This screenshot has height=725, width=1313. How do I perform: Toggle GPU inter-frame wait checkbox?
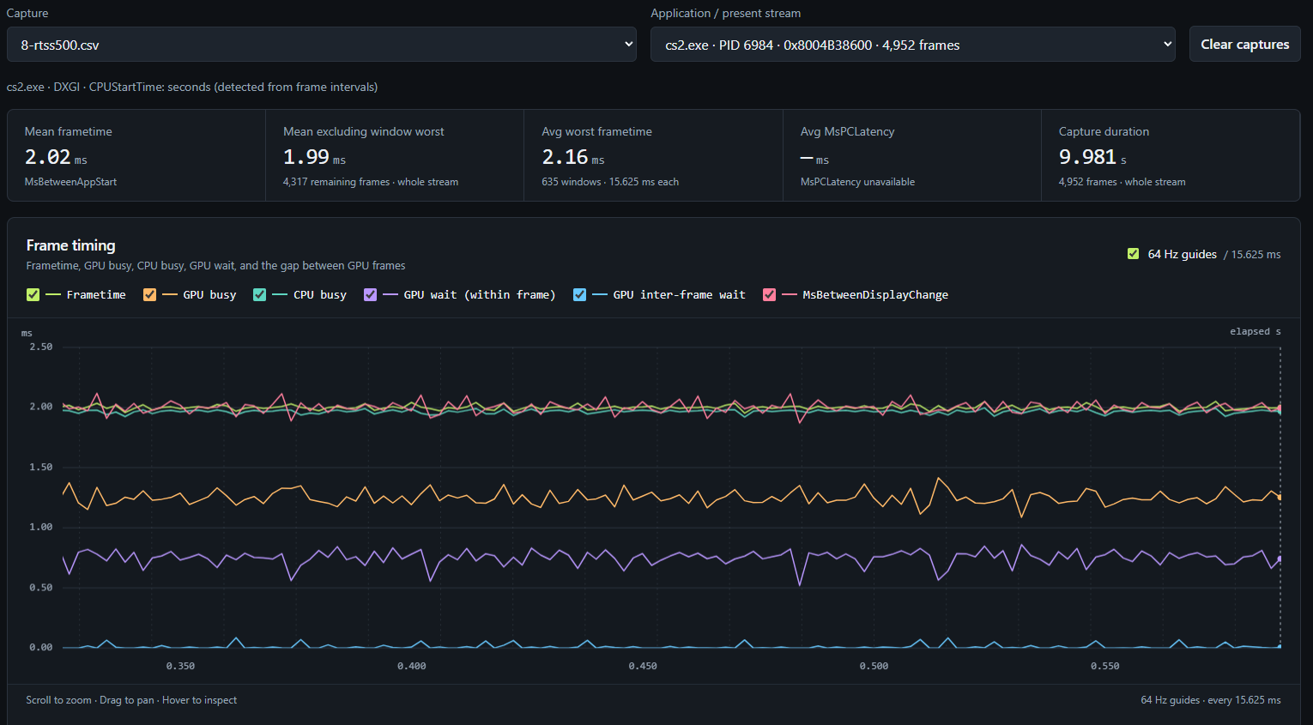[x=580, y=294]
